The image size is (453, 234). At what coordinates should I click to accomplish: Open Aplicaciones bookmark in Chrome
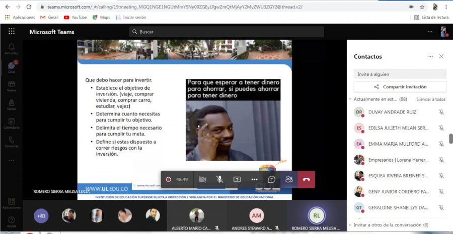tap(20, 17)
